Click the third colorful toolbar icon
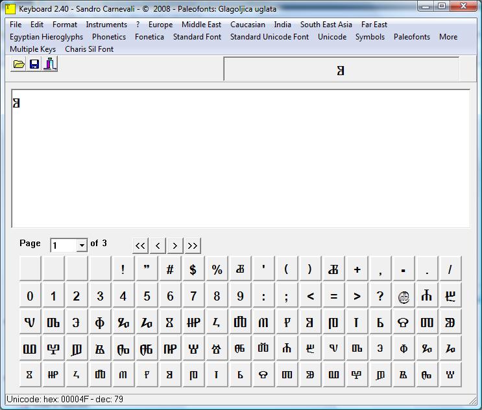The height and width of the screenshot is (410, 482). 50,64
